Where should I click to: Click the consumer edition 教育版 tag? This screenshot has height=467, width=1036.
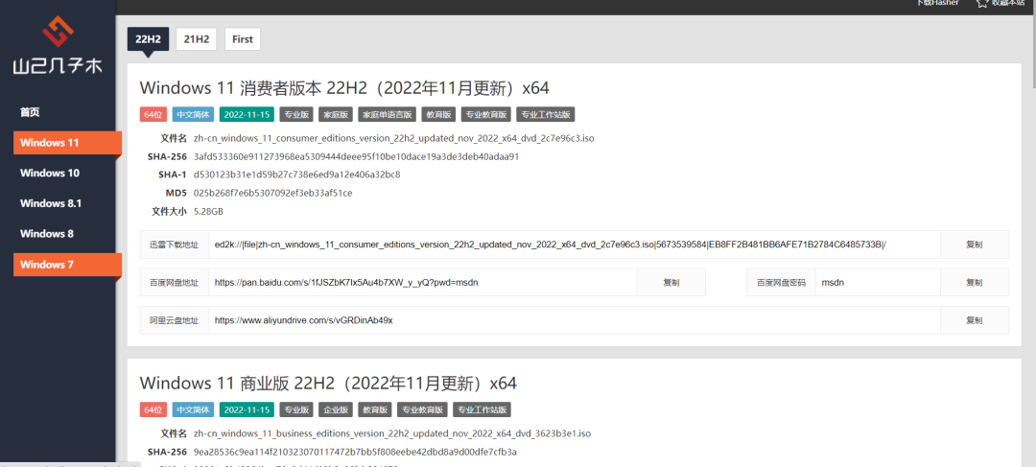(x=438, y=114)
